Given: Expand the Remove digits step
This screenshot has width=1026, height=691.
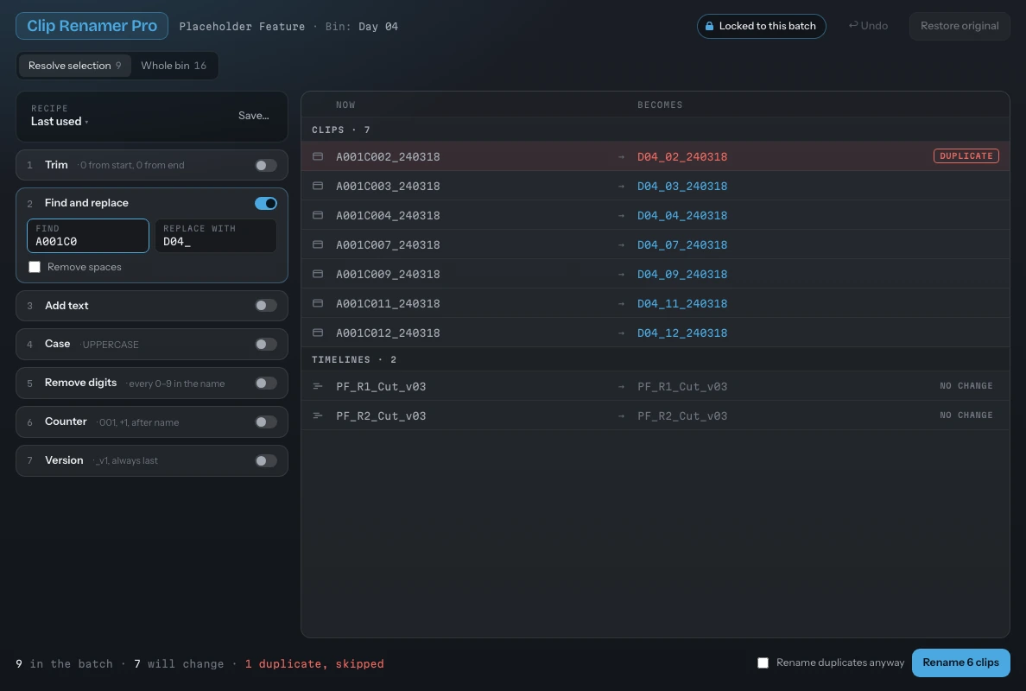Looking at the screenshot, I should click(152, 383).
